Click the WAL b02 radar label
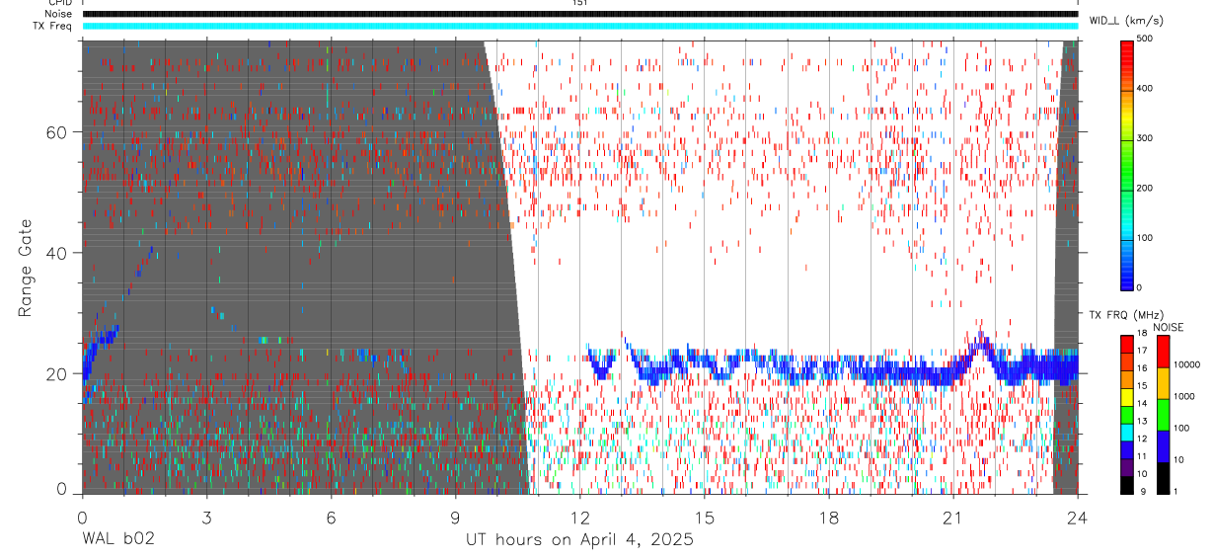Image resolution: width=1212 pixels, height=560 pixels. click(118, 539)
